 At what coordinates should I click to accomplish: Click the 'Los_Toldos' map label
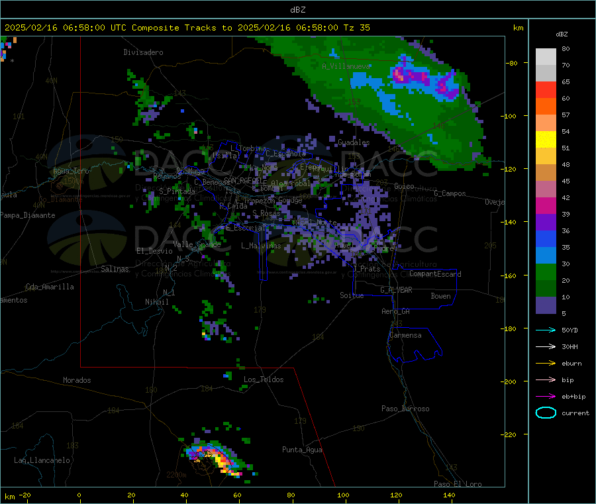pos(264,379)
